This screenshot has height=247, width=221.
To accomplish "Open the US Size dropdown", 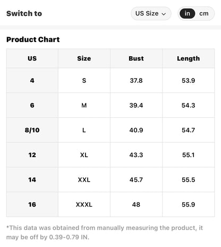I will (151, 13).
